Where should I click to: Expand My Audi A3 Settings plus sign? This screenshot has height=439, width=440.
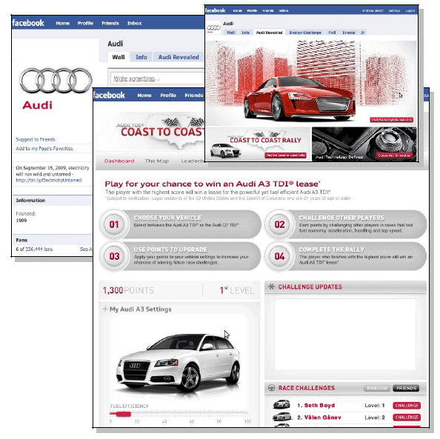click(105, 309)
